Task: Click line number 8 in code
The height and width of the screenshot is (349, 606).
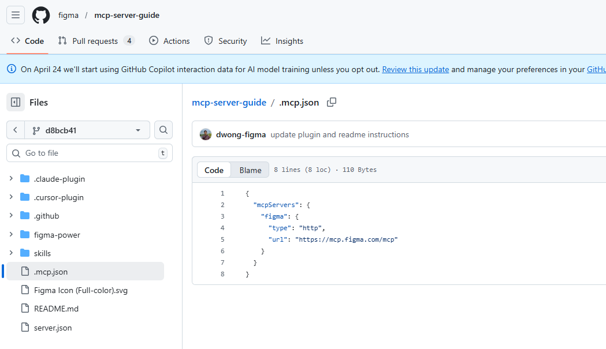Action: 222,274
